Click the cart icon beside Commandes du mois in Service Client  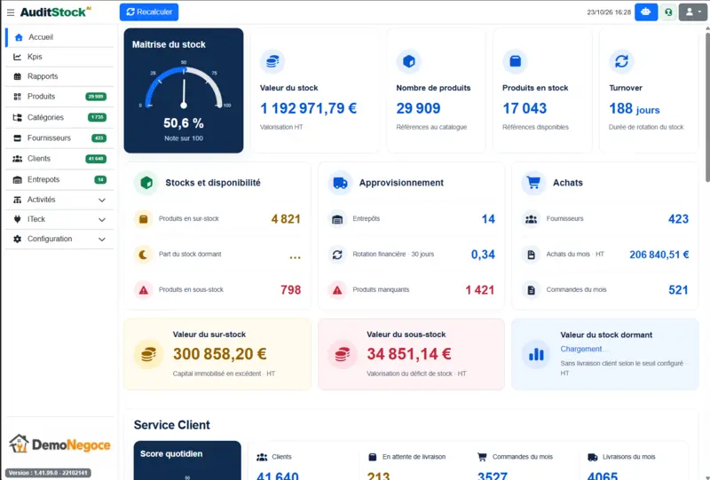482,457
